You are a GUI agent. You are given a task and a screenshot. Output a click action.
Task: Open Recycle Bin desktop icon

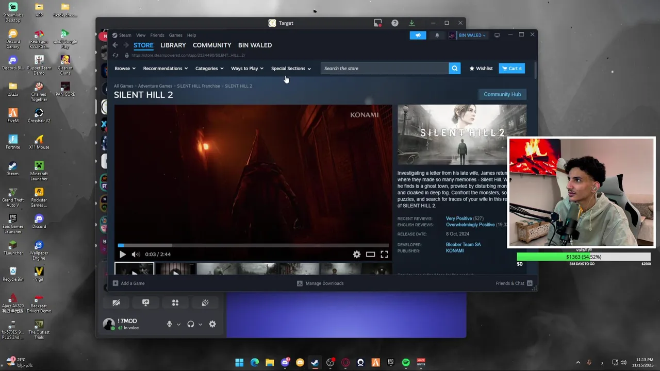coord(13,274)
